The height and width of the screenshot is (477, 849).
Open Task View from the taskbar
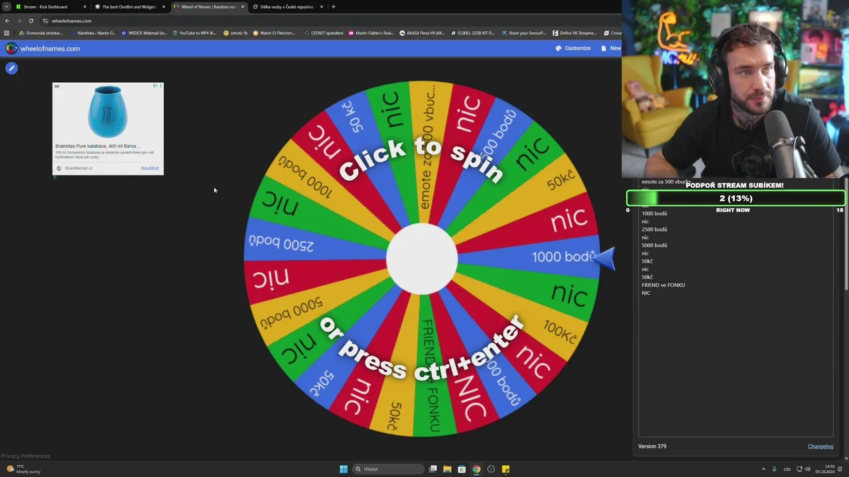coord(433,469)
